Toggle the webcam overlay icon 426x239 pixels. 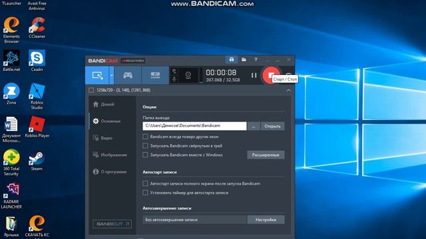(188, 75)
